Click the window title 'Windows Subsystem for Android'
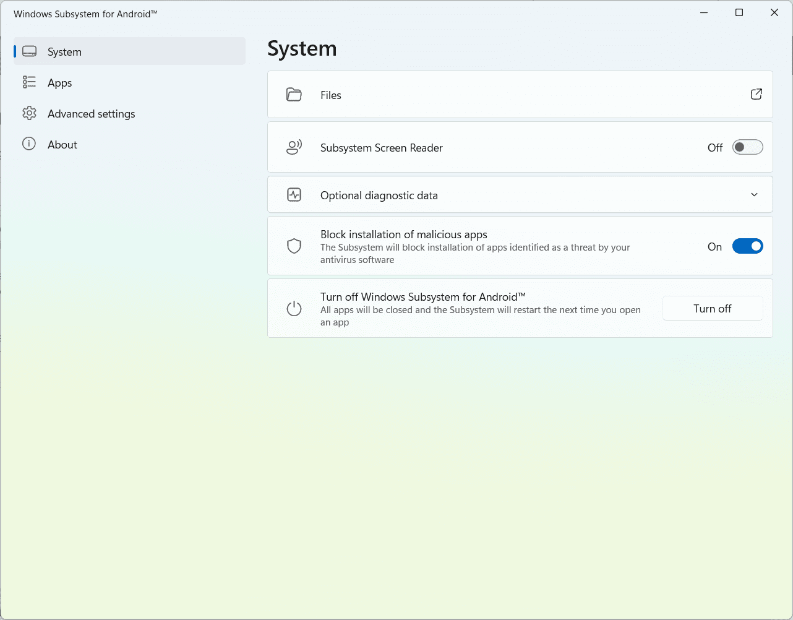The image size is (793, 620). pyautogui.click(x=85, y=14)
